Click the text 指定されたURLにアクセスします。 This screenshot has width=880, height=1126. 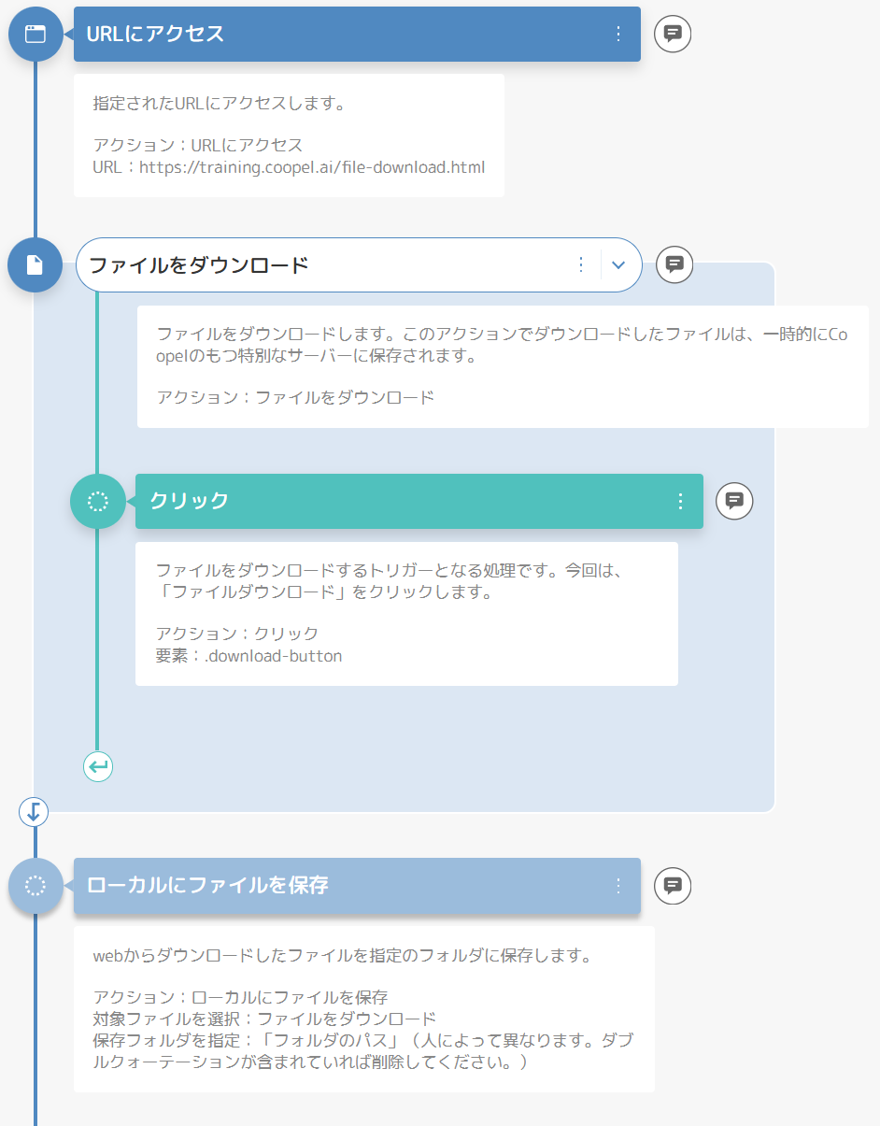220,104
